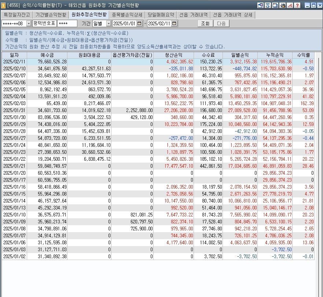
Task: Open the end date calendar picker
Action: (x=174, y=23)
